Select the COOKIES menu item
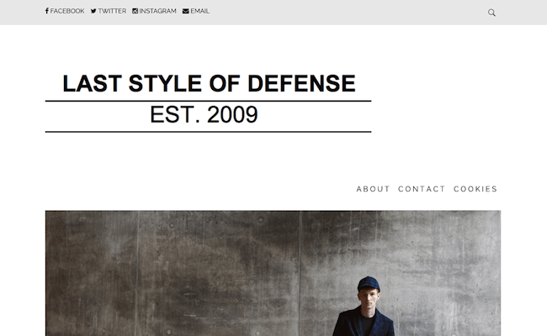Screen dimensions: 547x336 pyautogui.click(x=475, y=189)
